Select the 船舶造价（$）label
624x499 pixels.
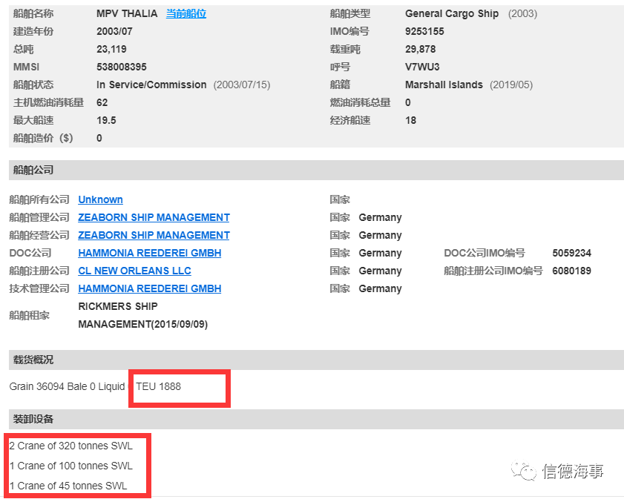[x=43, y=138]
